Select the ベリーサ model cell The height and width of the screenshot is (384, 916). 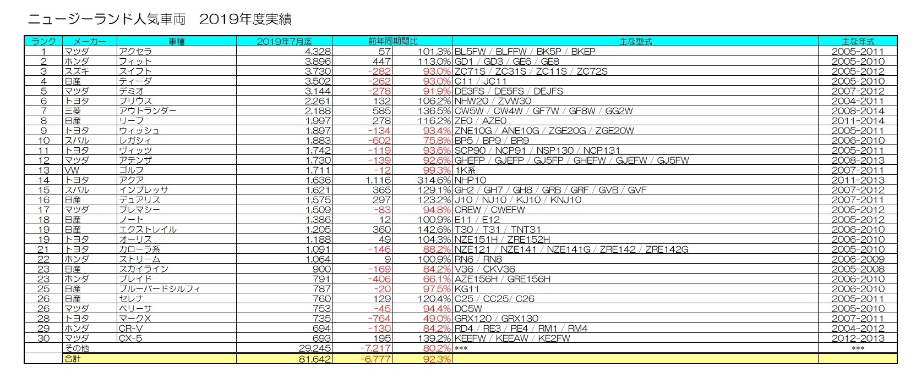[x=177, y=308]
